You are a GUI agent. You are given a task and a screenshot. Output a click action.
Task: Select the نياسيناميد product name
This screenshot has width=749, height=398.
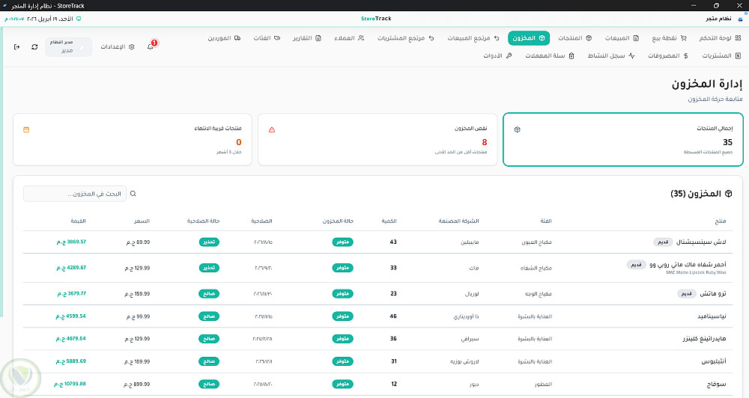pyautogui.click(x=712, y=316)
